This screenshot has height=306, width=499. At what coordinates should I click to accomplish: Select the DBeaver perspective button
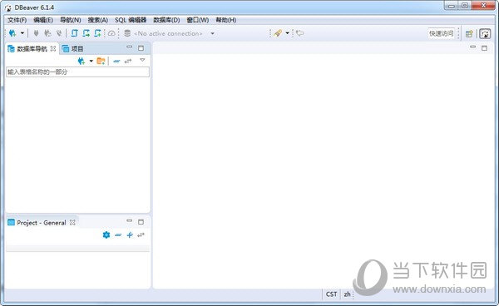point(485,34)
